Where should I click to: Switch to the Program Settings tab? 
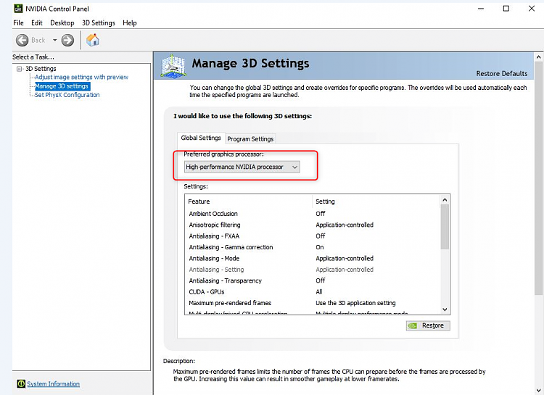(x=250, y=138)
